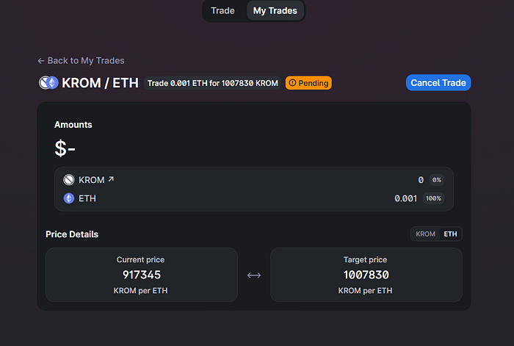This screenshot has height=346, width=514.
Task: Click the KROM token name link
Action: 92,180
